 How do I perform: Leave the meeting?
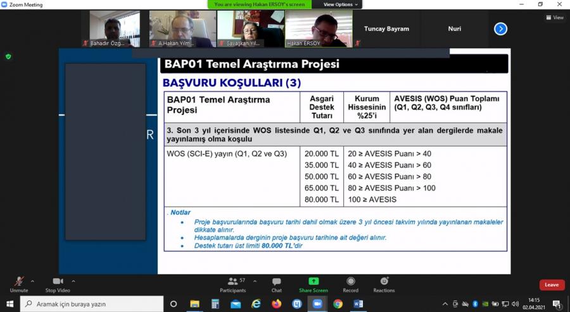[x=552, y=285]
